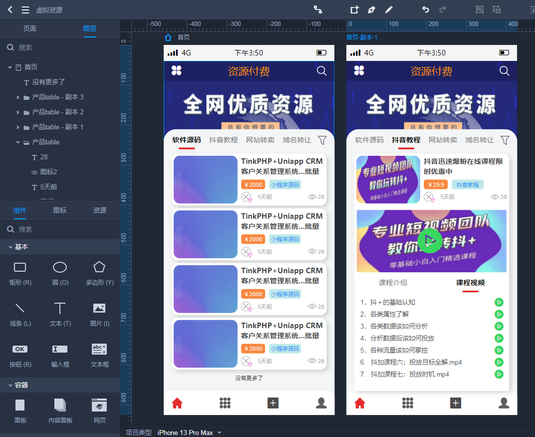Expand 产品table - 副本 1 folder

pos(18,127)
